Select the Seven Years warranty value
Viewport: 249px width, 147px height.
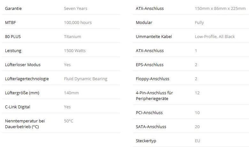(x=75, y=9)
